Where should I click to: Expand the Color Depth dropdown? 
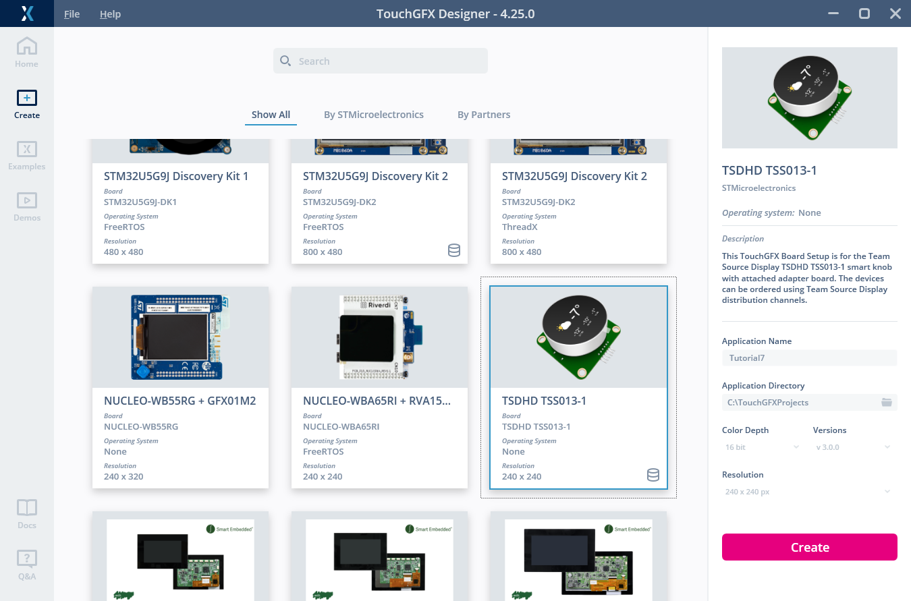click(x=761, y=447)
